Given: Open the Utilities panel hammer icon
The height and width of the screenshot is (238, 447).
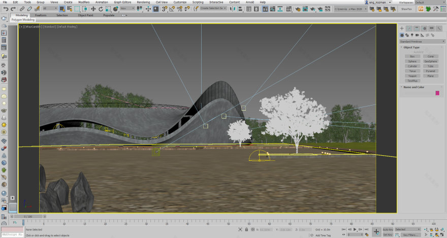Looking at the screenshot, I should point(439,28).
